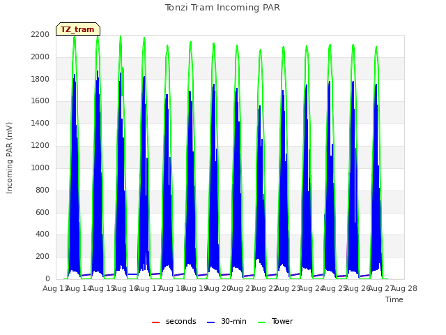Viewport: 446px width, 335px height.
Task: Toggle the 30-min series in legend
Action: point(226,321)
